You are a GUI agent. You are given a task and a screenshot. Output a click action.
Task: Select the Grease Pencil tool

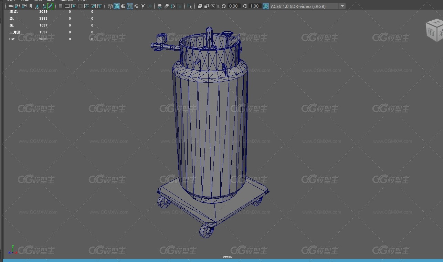[x=50, y=6]
